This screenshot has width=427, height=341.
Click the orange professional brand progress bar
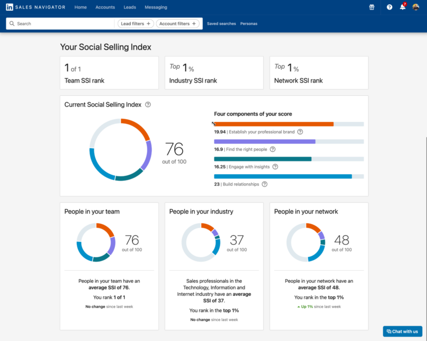[274, 124]
